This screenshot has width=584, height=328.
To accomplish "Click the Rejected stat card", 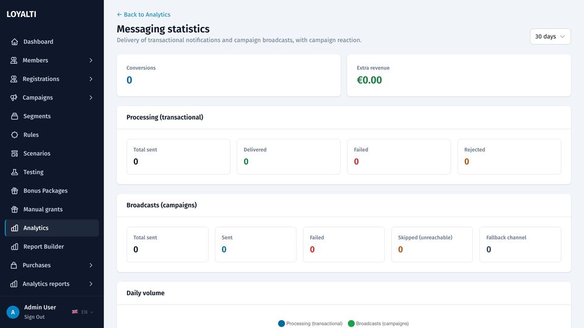I will [x=509, y=157].
